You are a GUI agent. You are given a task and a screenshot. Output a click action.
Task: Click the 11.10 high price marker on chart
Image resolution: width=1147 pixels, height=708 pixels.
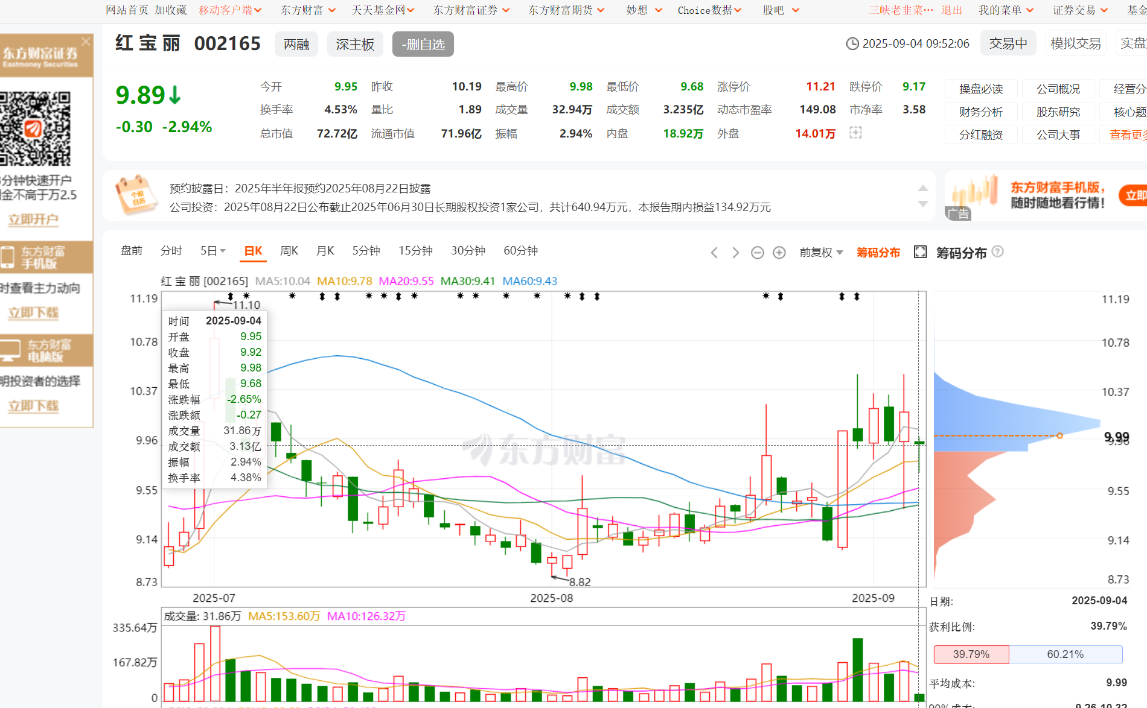(x=247, y=305)
